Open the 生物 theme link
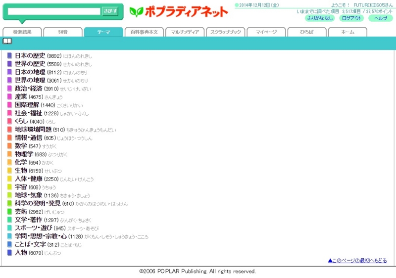396x278 pixels. 21,171
